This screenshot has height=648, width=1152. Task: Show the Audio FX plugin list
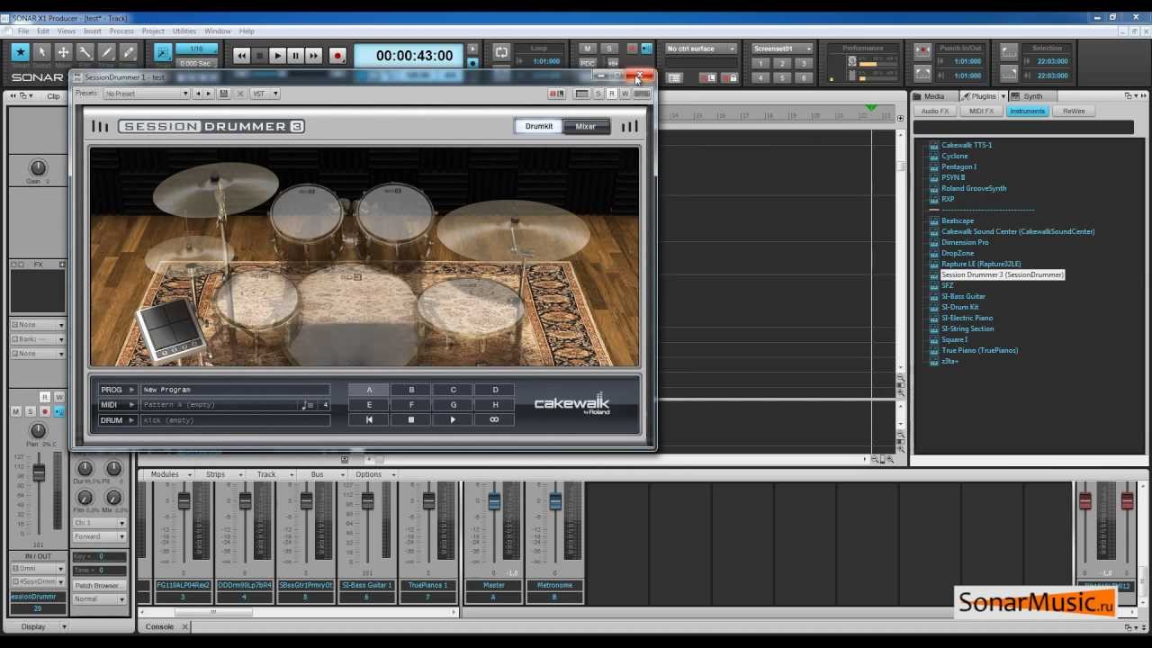pos(933,111)
